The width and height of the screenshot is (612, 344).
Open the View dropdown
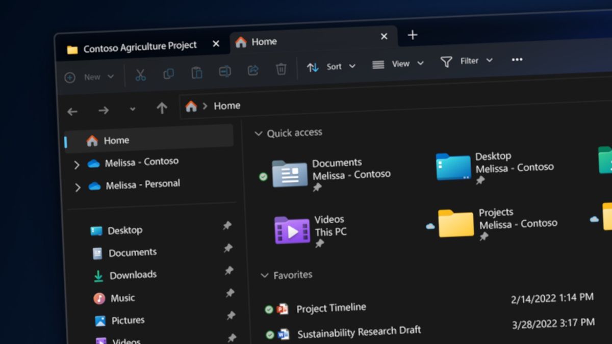pyautogui.click(x=398, y=64)
